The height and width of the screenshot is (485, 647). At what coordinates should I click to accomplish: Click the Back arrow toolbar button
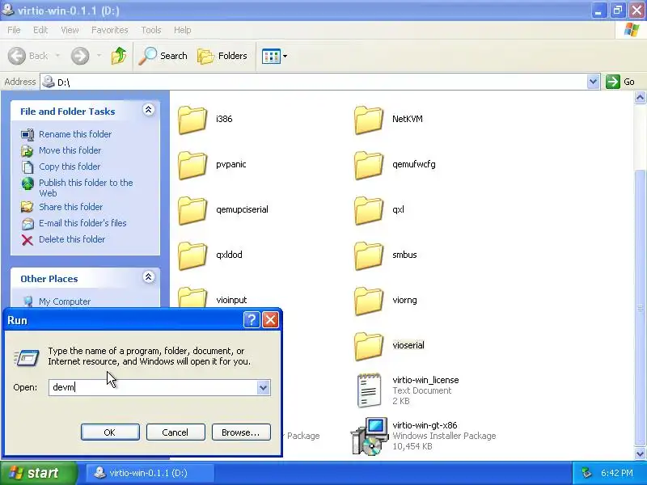tap(28, 56)
